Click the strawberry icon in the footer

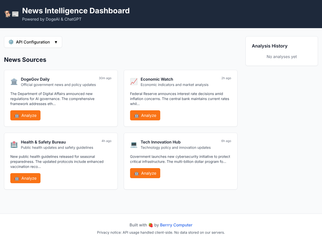151,225
